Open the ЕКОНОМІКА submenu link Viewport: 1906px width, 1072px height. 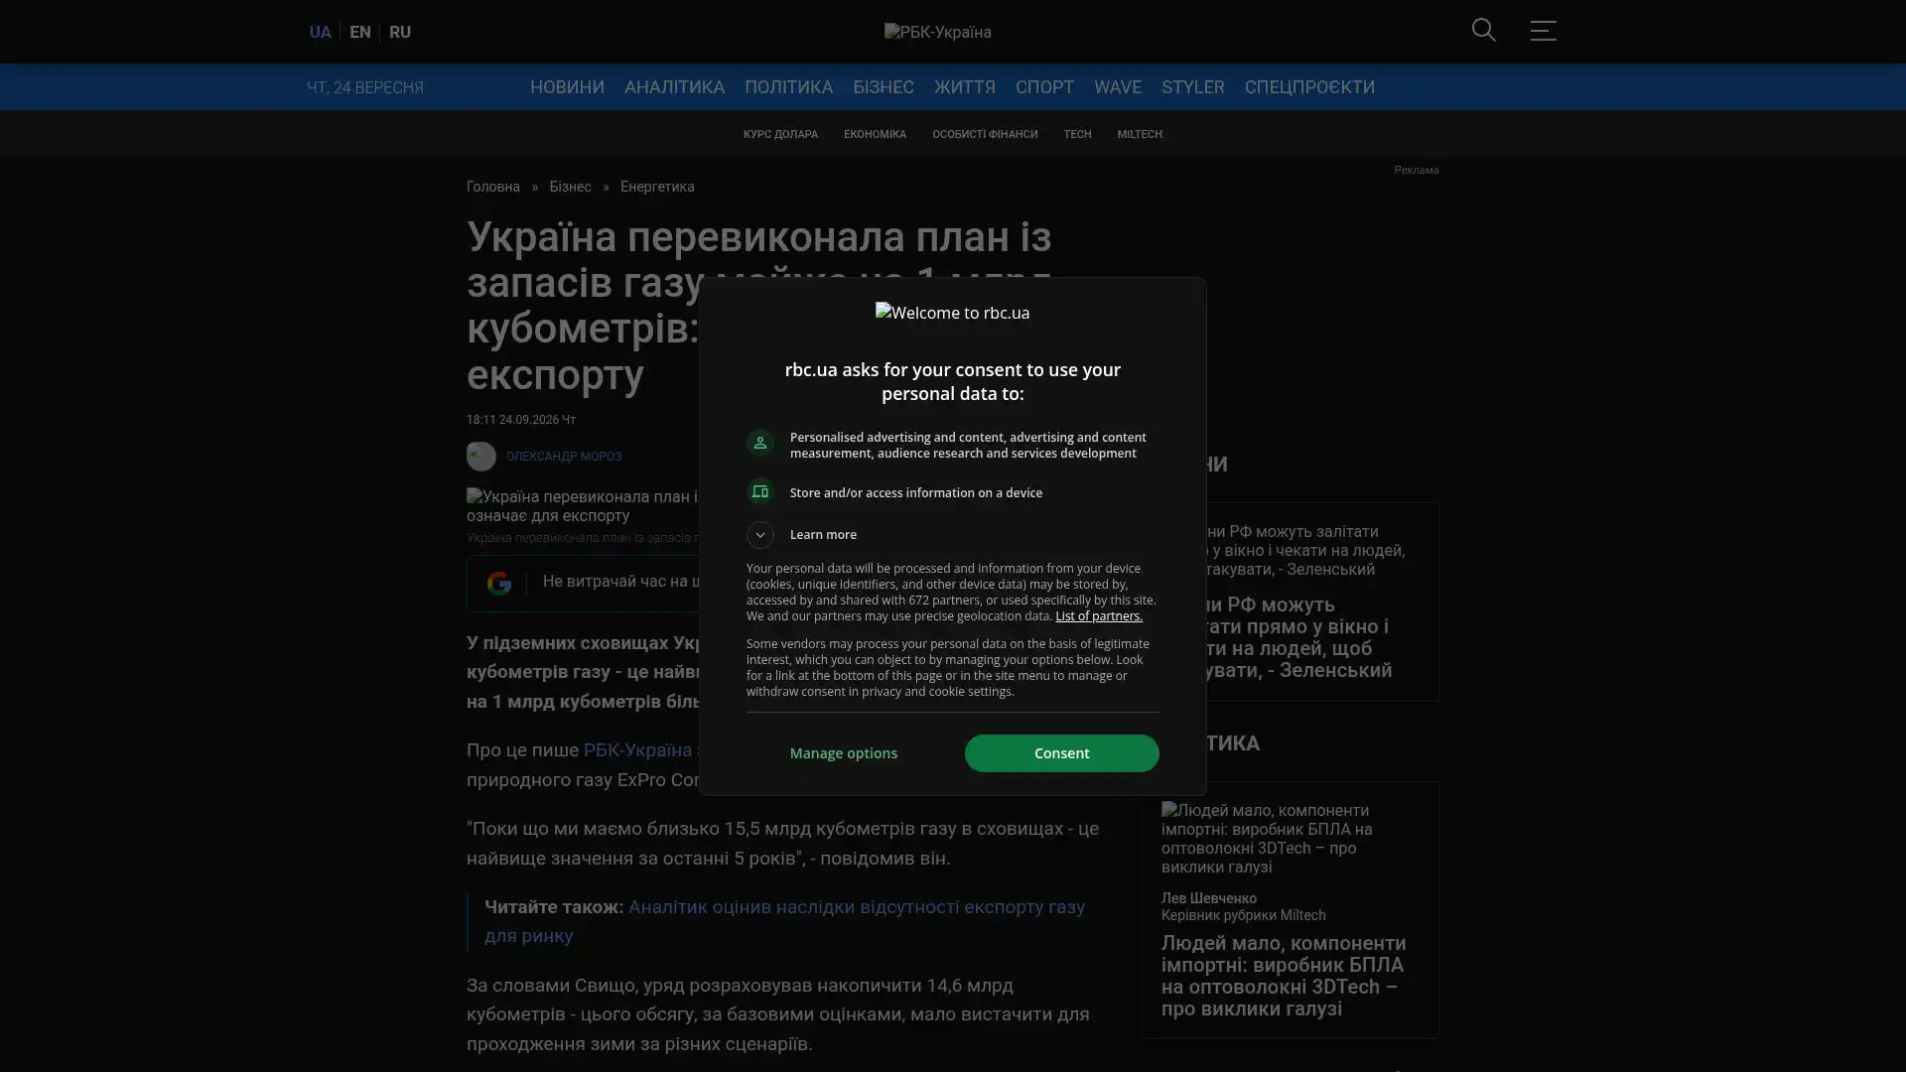875,134
